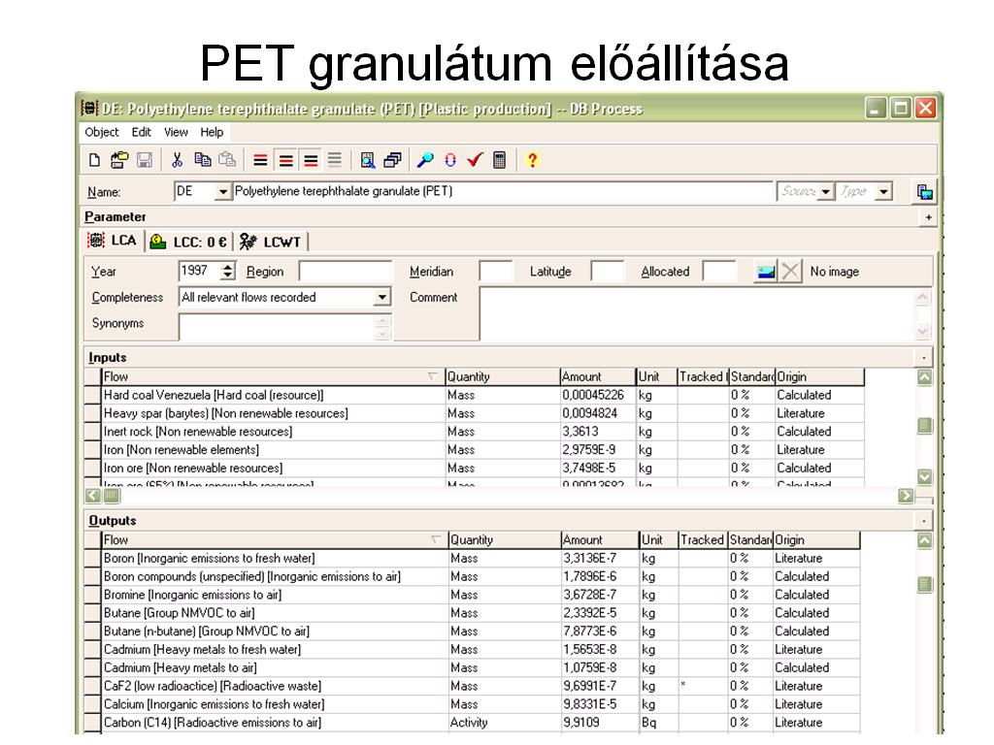Click the sort triangle in Outputs Flow header
994x745 pixels.
436,539
